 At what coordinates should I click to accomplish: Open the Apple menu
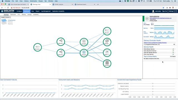3,1
